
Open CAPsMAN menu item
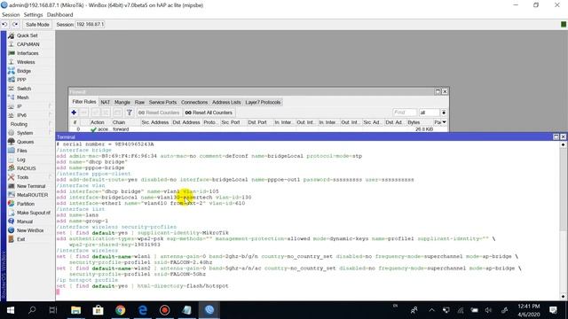pyautogui.click(x=28, y=44)
